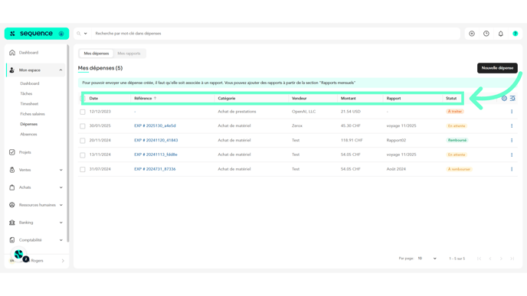The width and height of the screenshot is (527, 296).
Task: Switch to Mes dépenses tab
Action: click(x=96, y=54)
